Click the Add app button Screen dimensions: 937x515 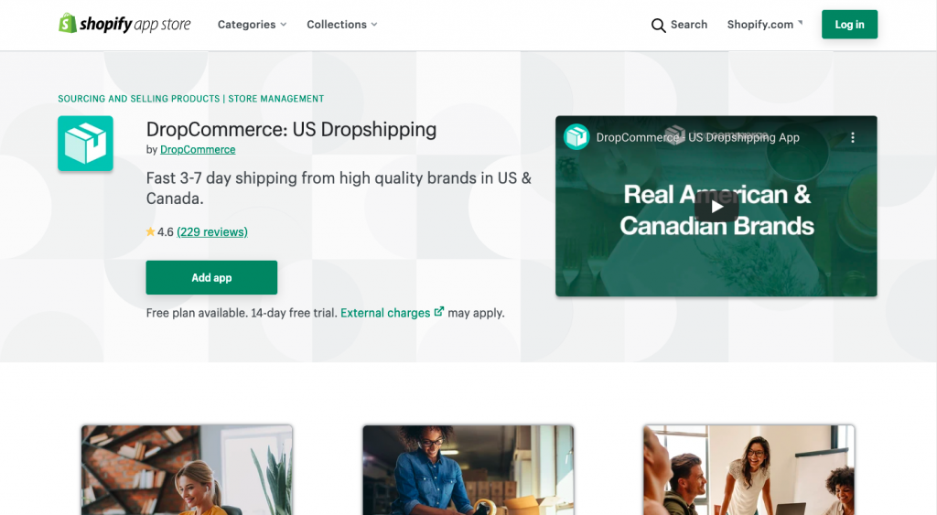211,277
